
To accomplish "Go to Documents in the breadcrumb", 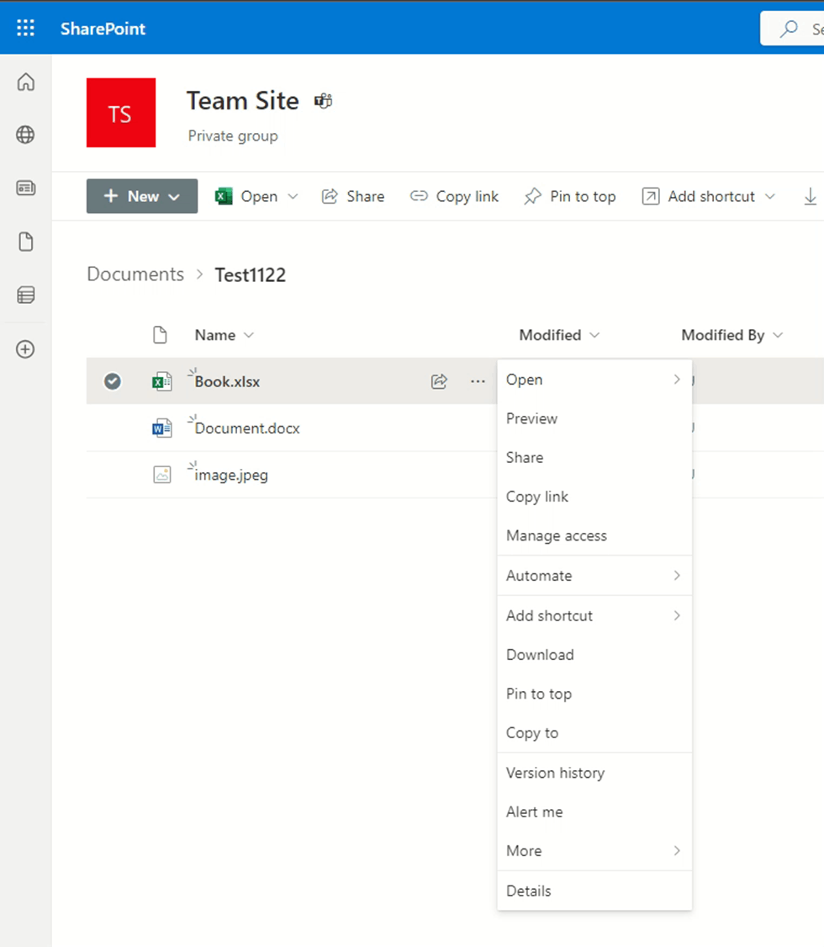I will point(135,274).
